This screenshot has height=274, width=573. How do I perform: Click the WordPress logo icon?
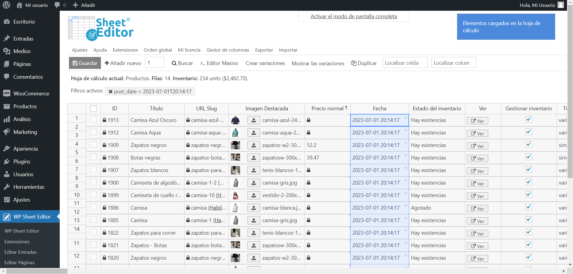(6, 5)
